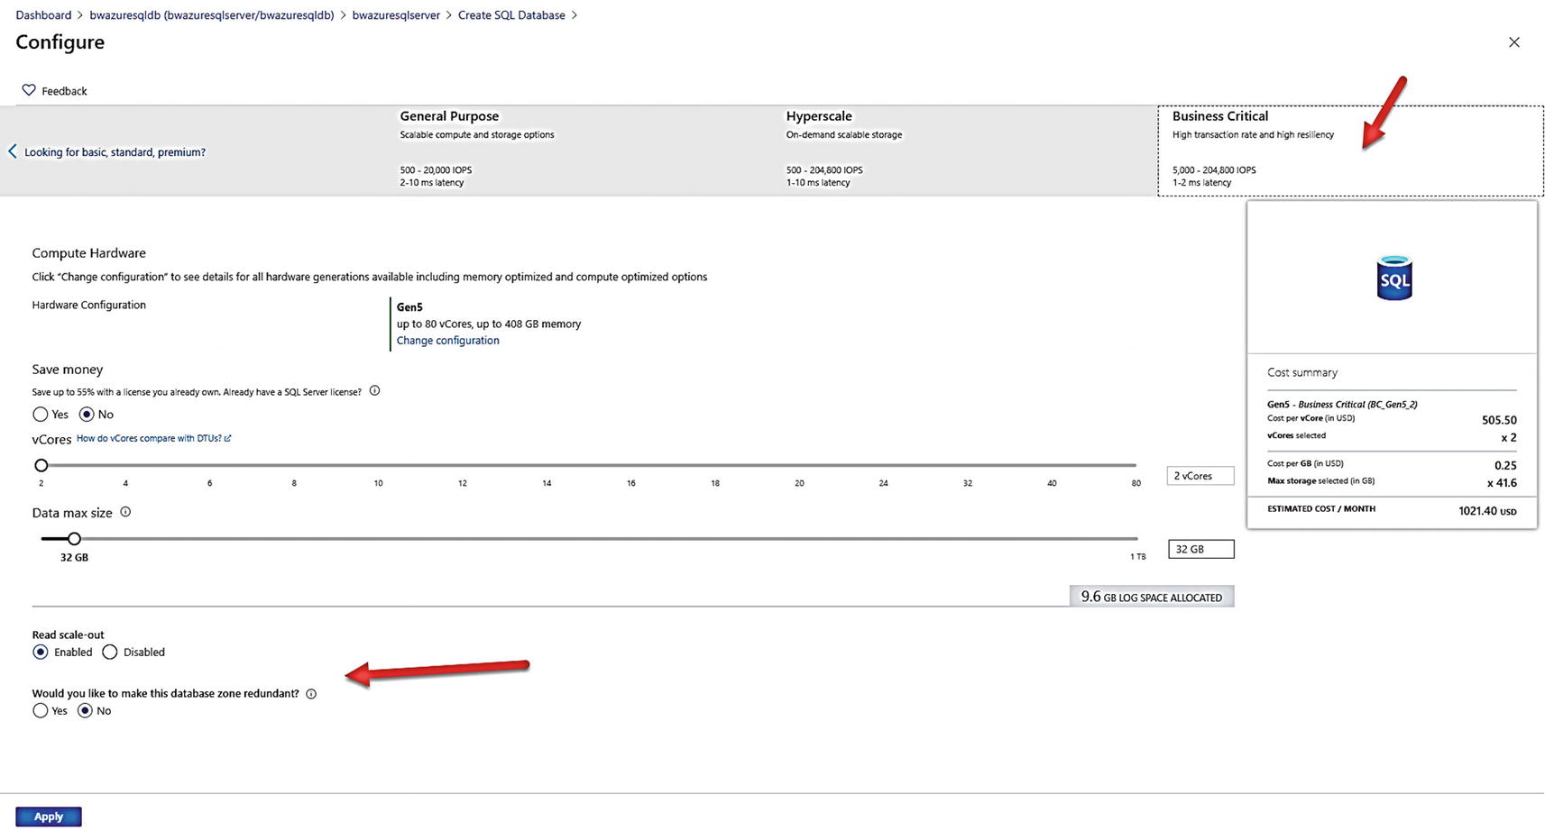This screenshot has width=1545, height=840.
Task: Click the back chevron beside basic, standard, premium
Action: [x=12, y=151]
